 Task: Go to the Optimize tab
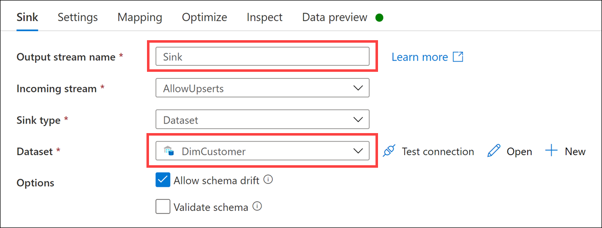tap(205, 18)
